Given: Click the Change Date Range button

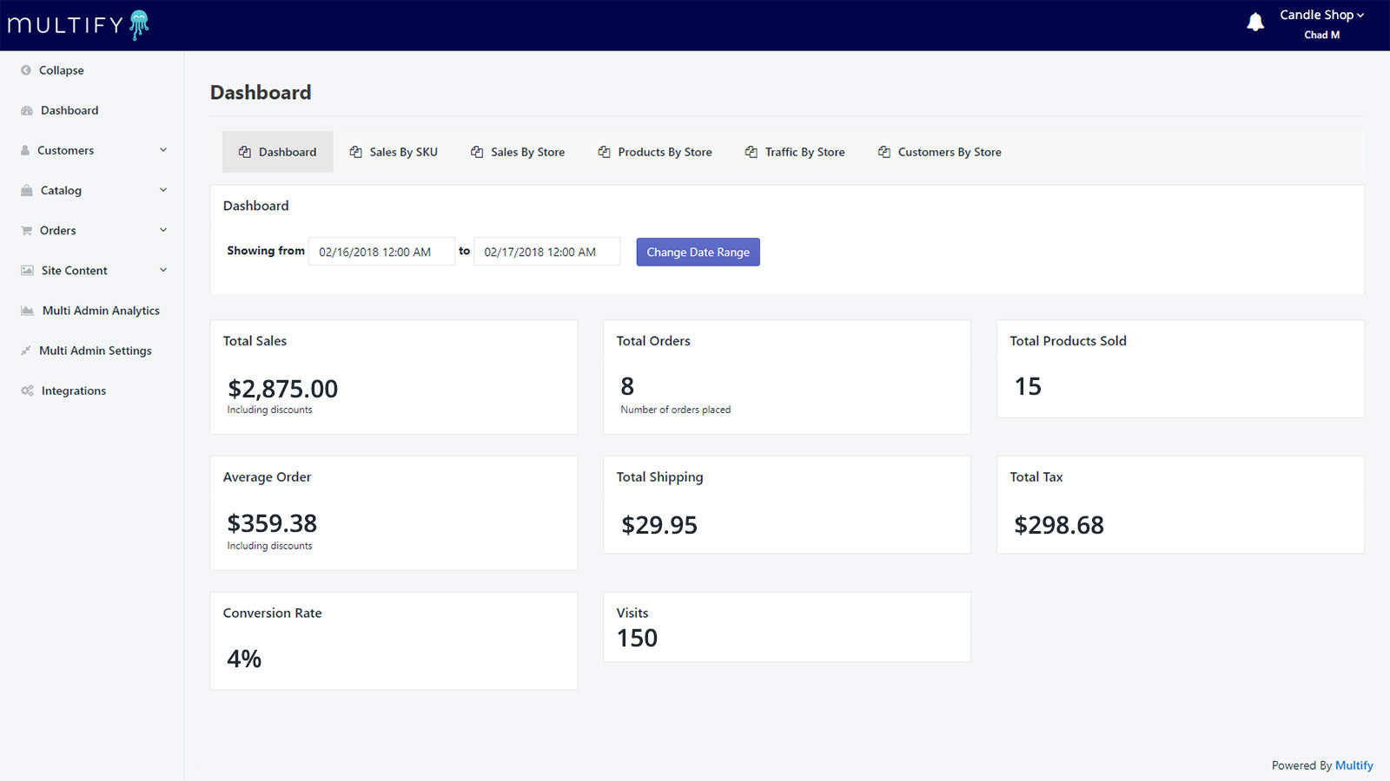Looking at the screenshot, I should pos(698,252).
